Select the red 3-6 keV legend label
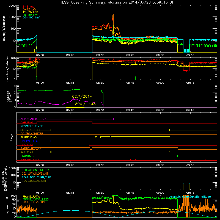 click(x=28, y=7)
